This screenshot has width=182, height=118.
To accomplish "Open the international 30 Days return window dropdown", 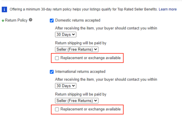I will click(66, 86).
